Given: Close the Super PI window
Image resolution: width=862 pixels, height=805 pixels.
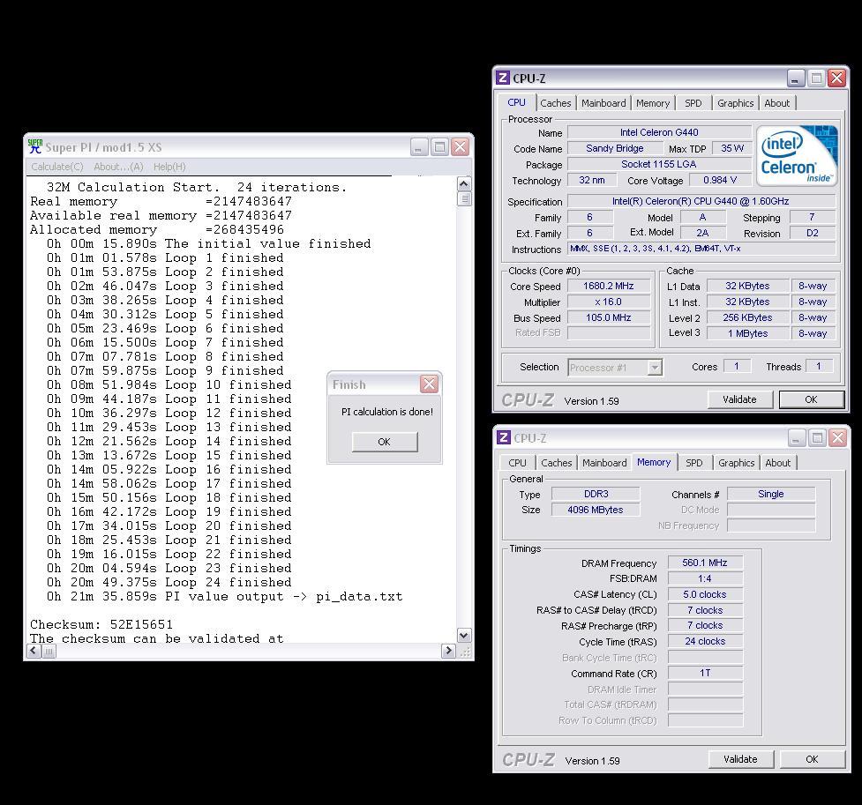Looking at the screenshot, I should pyautogui.click(x=461, y=146).
